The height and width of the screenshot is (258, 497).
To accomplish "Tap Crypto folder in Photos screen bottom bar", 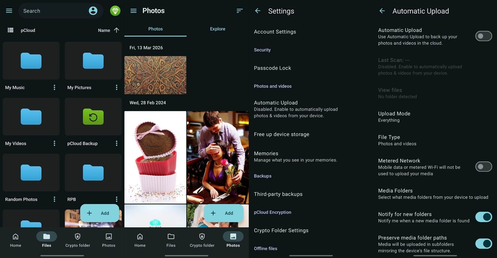I will click(x=202, y=240).
